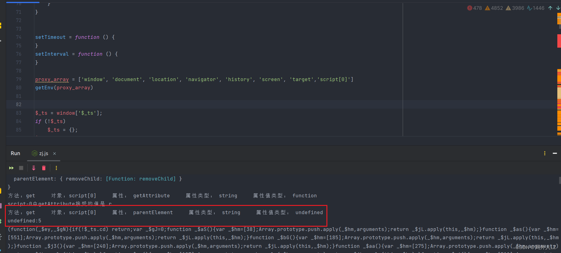The width and height of the screenshot is (561, 253).
Task: Click red error stripe mark in editor scrollbar
Action: pyautogui.click(x=559, y=41)
